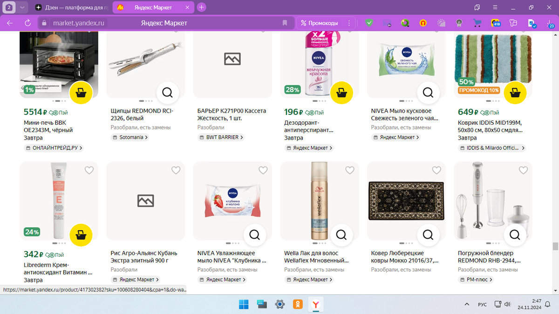
Task: Click the vertical page scrollbar thumb
Action: (x=555, y=247)
